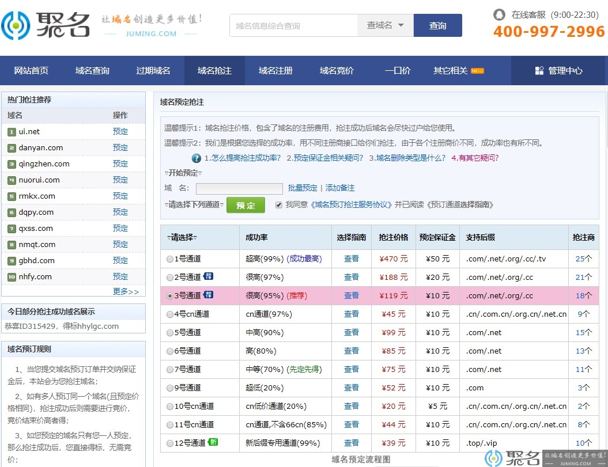Open 域名预订抢注服务协议 agreement link
Image resolution: width=608 pixels, height=467 pixels.
pyautogui.click(x=352, y=204)
